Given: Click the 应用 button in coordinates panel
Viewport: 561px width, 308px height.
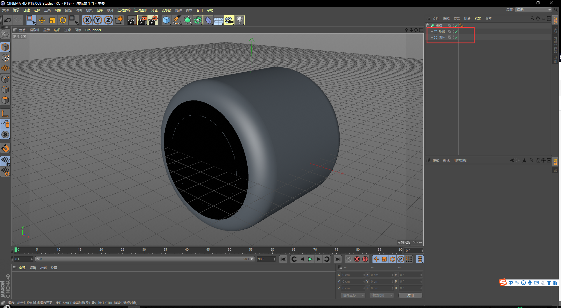Looking at the screenshot, I should 410,295.
